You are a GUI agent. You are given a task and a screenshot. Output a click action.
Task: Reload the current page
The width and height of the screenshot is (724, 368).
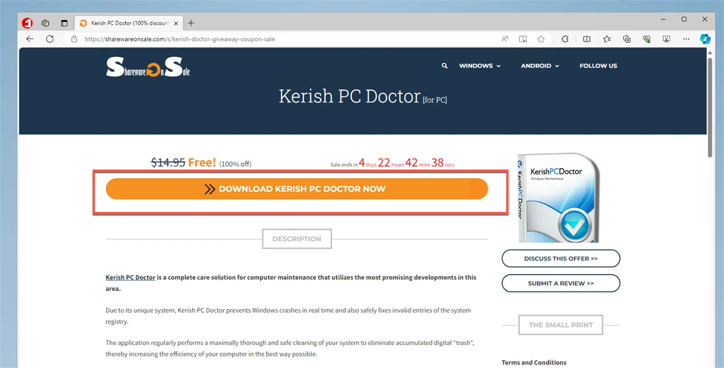[50, 39]
